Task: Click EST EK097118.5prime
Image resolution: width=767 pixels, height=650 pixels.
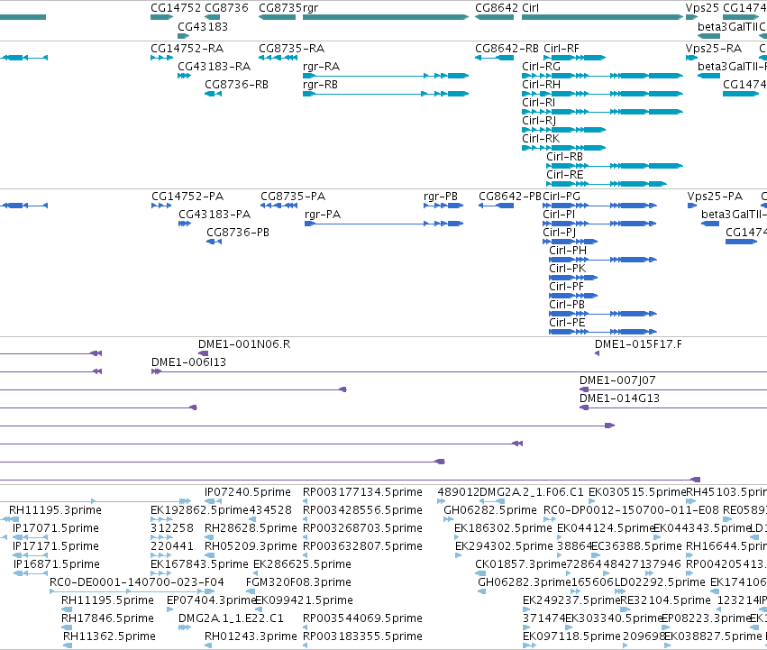Action: coord(529,645)
